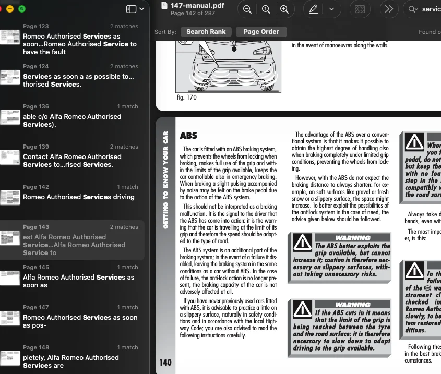Image resolution: width=441 pixels, height=374 pixels.
Task: Click inside the search text field
Action: 431,9
